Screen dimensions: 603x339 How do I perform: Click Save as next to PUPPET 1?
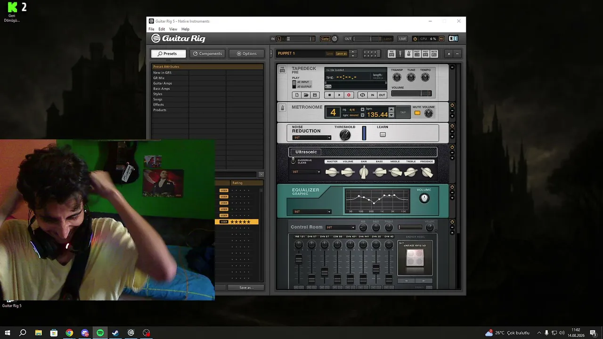point(341,54)
